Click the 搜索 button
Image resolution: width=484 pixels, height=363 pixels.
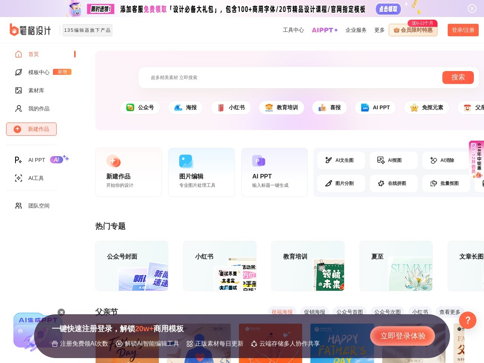pyautogui.click(x=458, y=77)
